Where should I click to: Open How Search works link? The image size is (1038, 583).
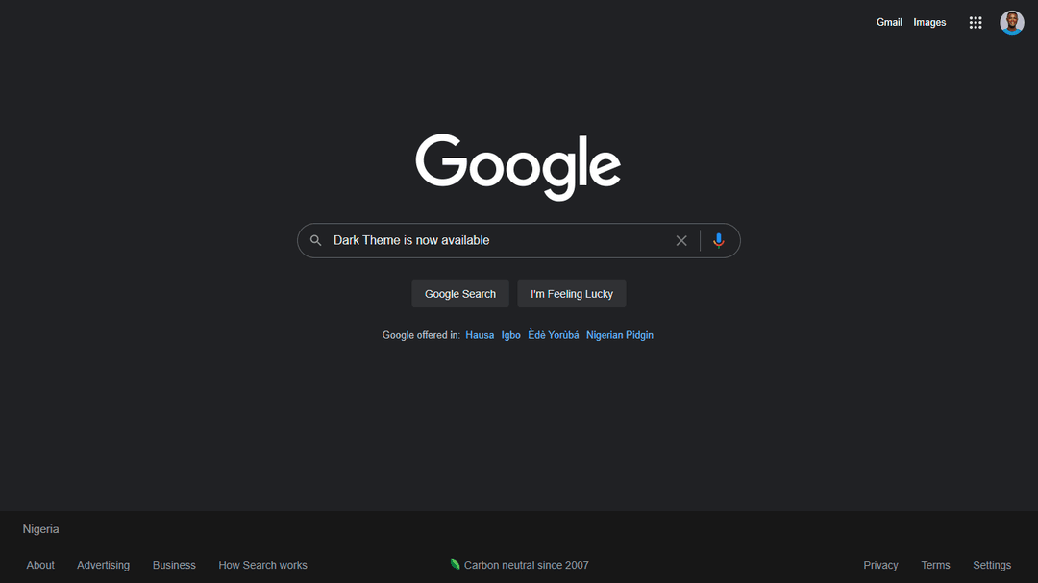(262, 565)
